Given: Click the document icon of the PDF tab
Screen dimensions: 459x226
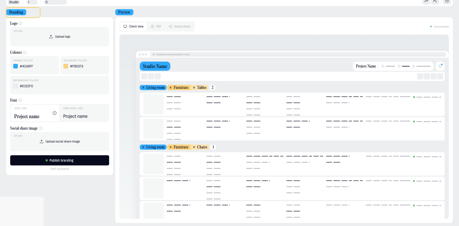Looking at the screenshot, I should pyautogui.click(x=152, y=26).
